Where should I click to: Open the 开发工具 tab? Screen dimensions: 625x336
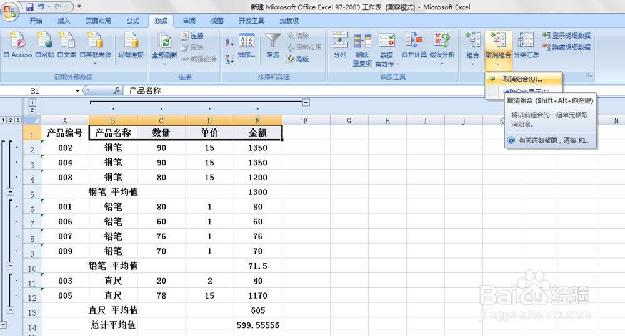click(251, 21)
